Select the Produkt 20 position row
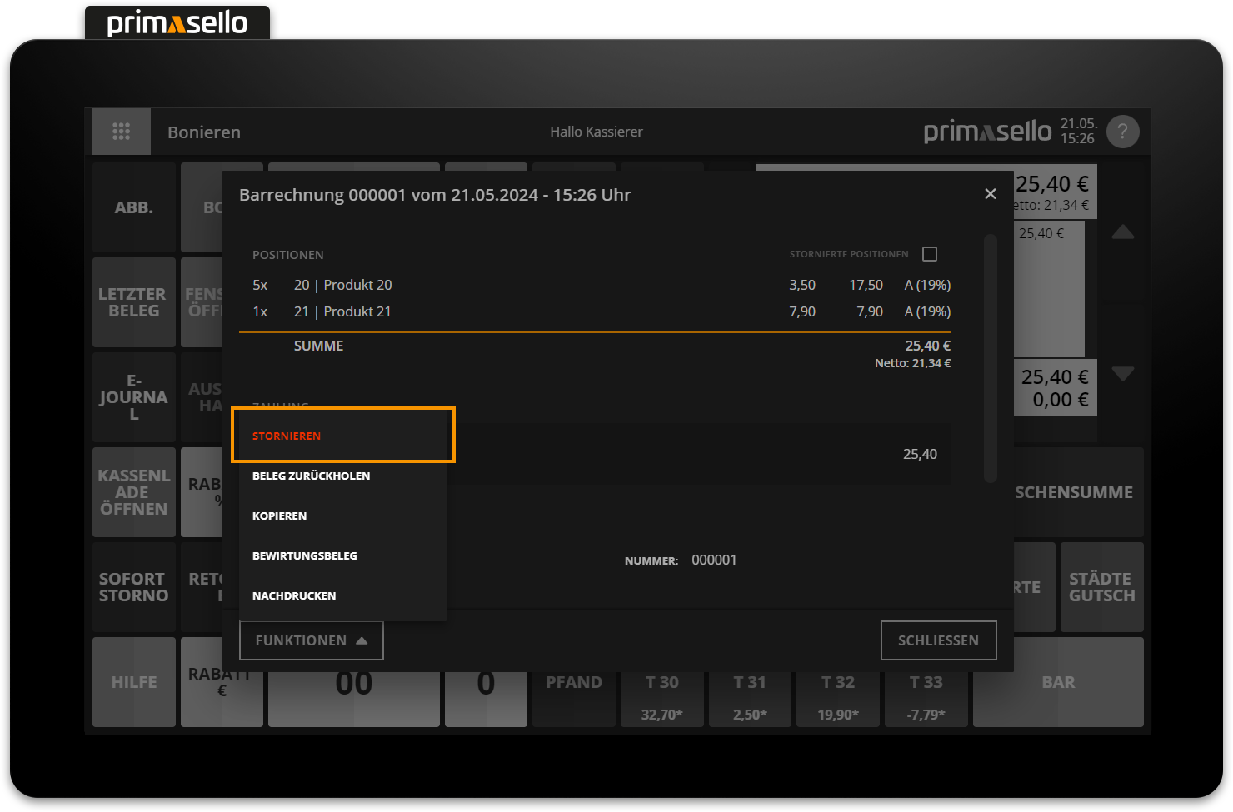This screenshot has width=1233, height=812. coord(600,285)
